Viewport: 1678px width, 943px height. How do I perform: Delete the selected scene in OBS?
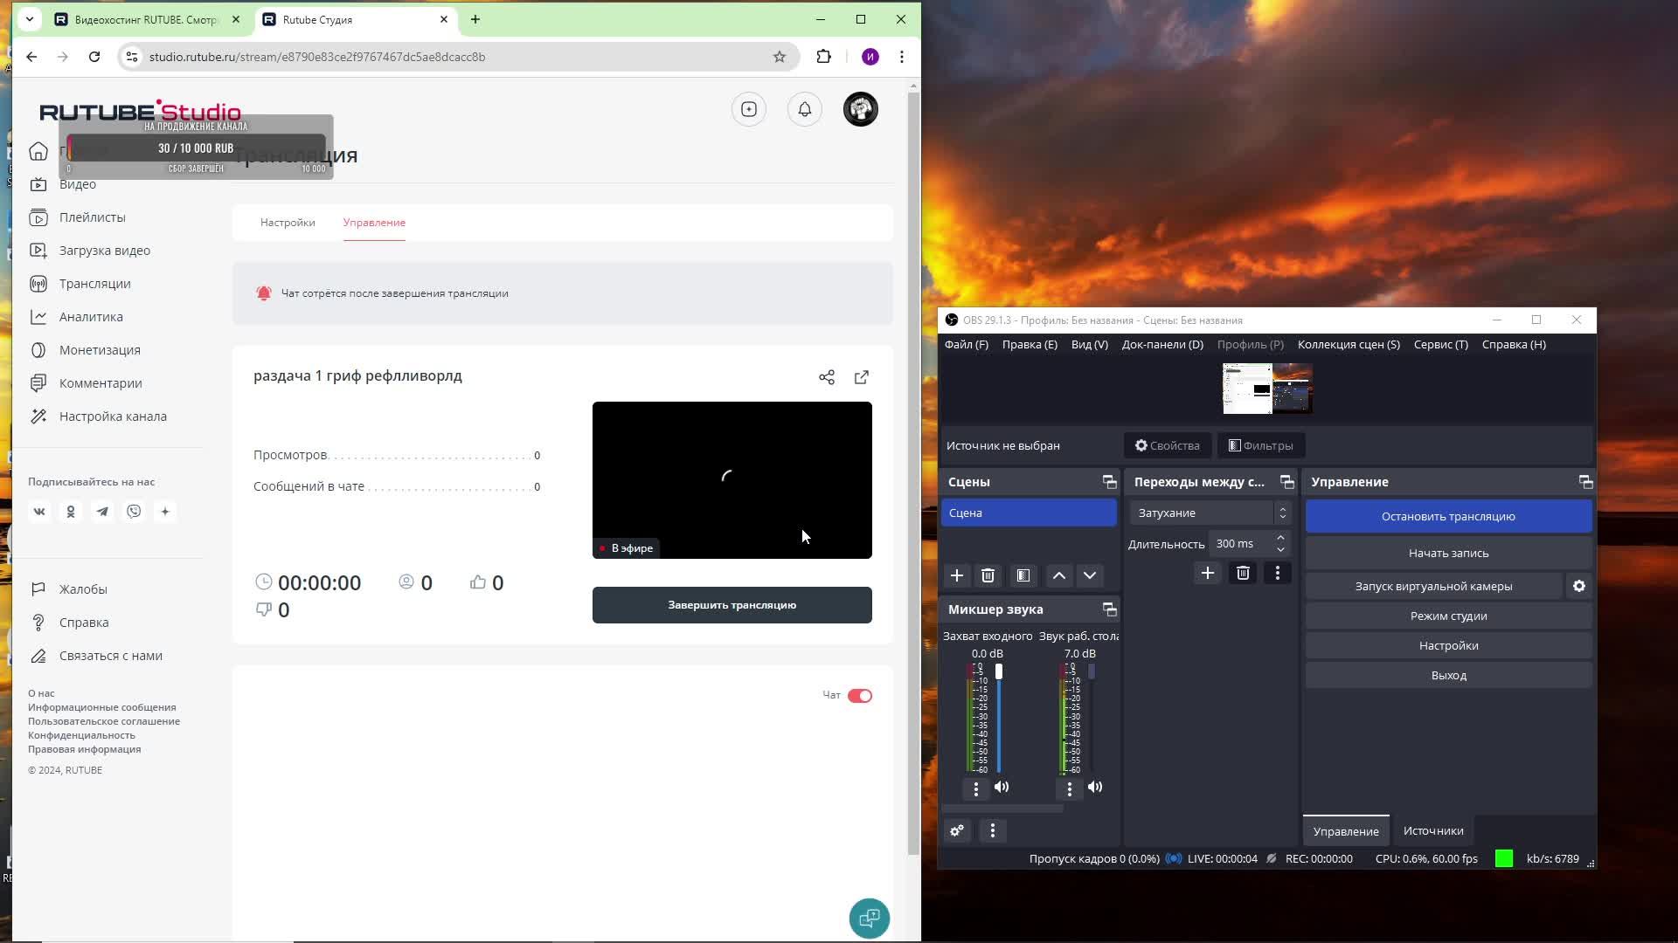(988, 575)
